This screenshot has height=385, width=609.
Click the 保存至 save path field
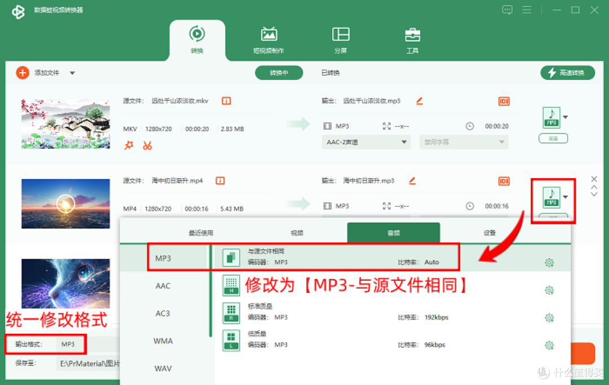89,364
